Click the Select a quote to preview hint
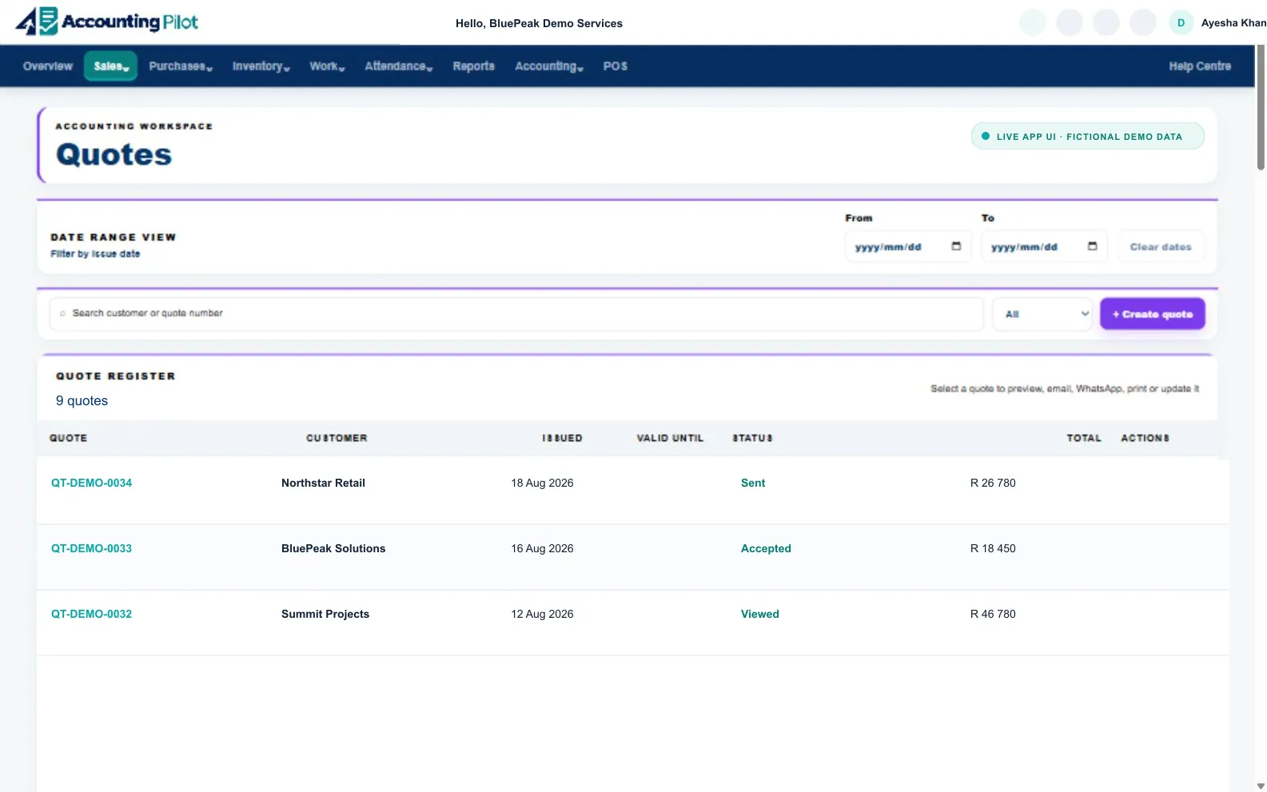 1065,388
